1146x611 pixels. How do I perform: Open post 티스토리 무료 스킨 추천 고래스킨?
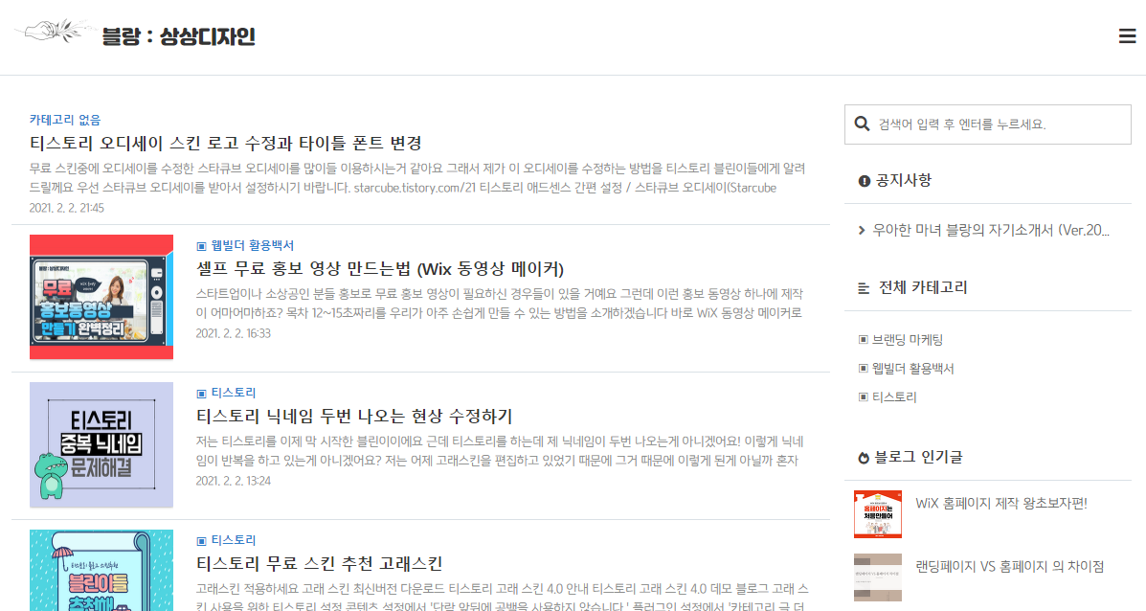tap(320, 564)
